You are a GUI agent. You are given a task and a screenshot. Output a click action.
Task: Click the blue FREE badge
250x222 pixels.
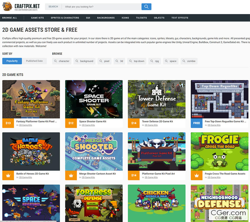point(197,123)
